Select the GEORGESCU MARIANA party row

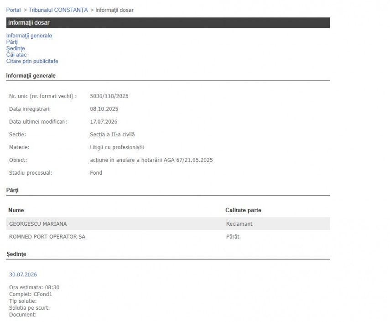pyautogui.click(x=168, y=224)
